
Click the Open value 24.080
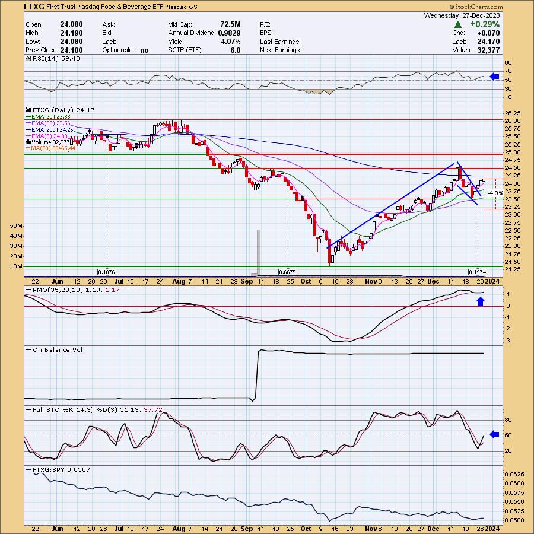point(71,24)
